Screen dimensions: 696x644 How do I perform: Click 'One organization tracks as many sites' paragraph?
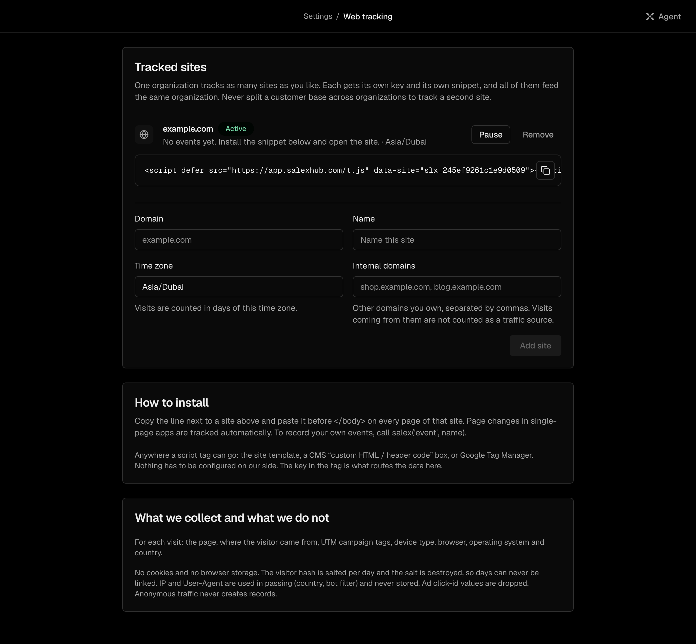click(x=347, y=91)
